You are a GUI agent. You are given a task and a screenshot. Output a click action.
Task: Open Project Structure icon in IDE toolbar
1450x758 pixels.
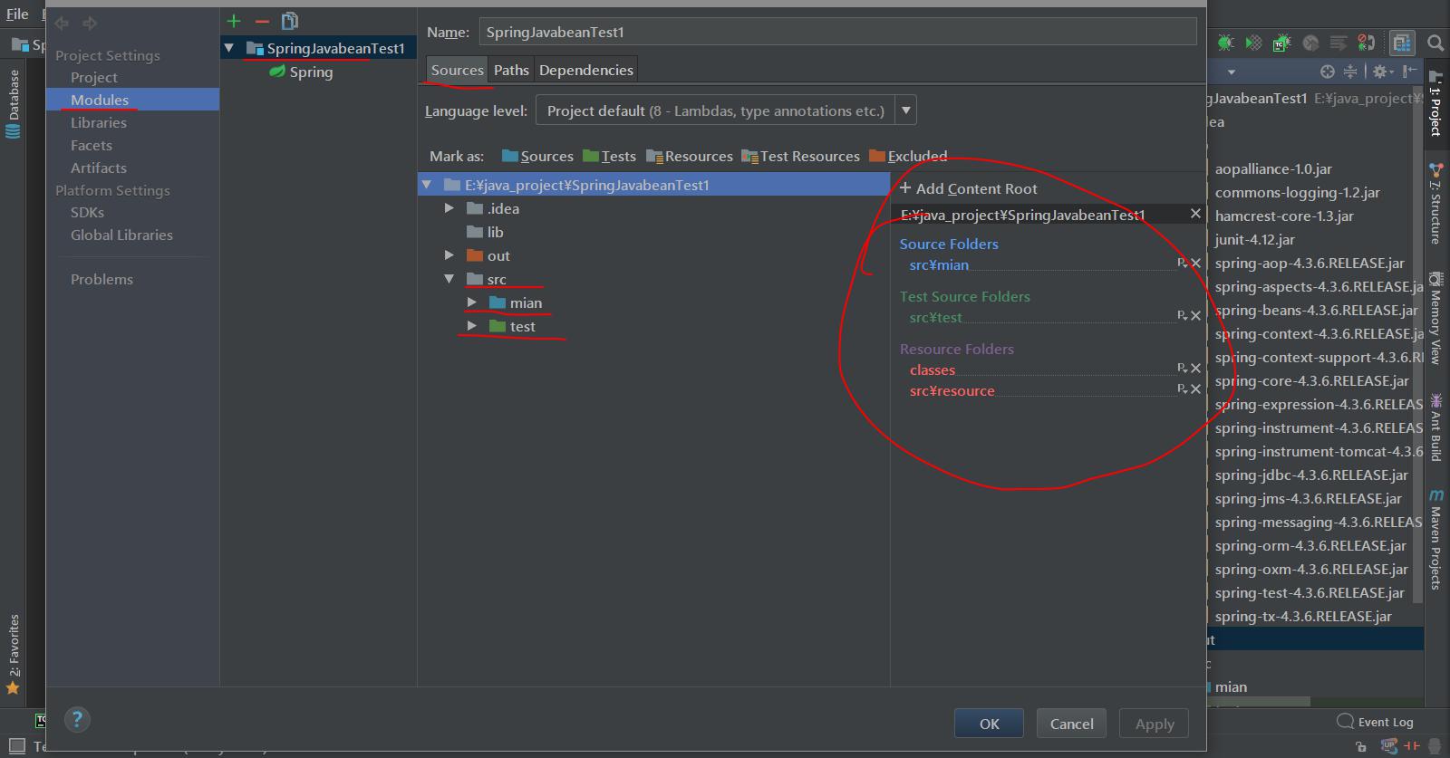(1402, 43)
